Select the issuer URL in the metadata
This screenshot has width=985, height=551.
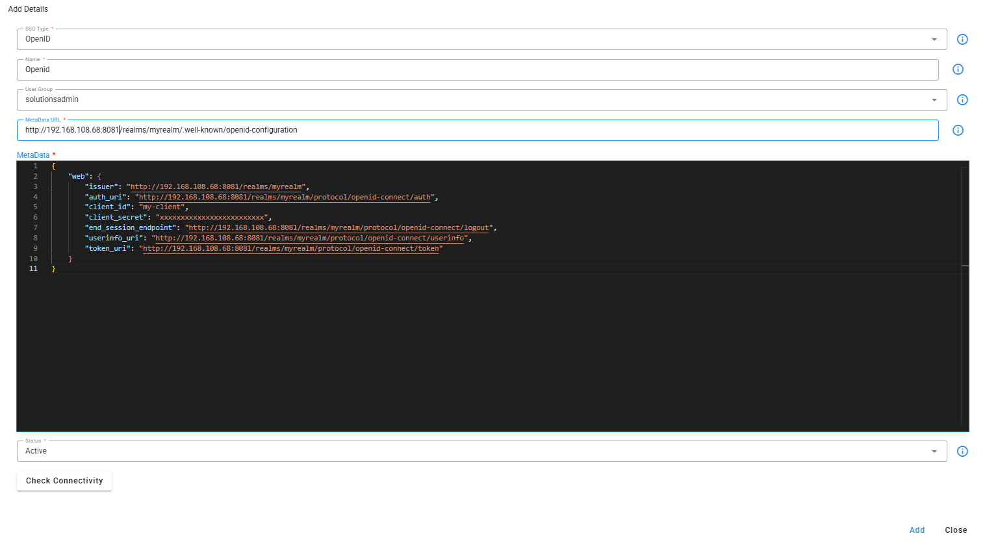(218, 186)
